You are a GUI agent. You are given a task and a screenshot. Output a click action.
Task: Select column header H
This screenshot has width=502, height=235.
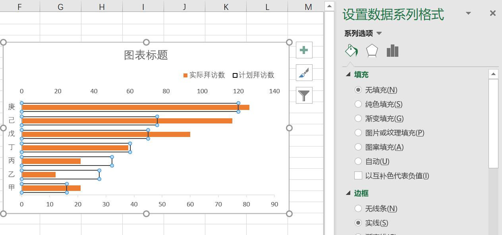click(102, 7)
